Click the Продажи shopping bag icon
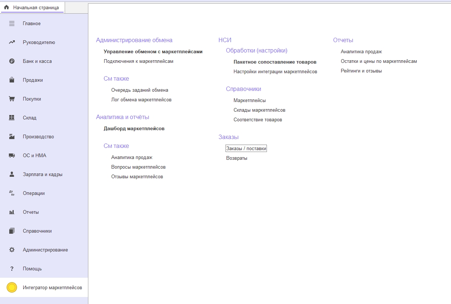This screenshot has width=451, height=304. pyautogui.click(x=12, y=80)
